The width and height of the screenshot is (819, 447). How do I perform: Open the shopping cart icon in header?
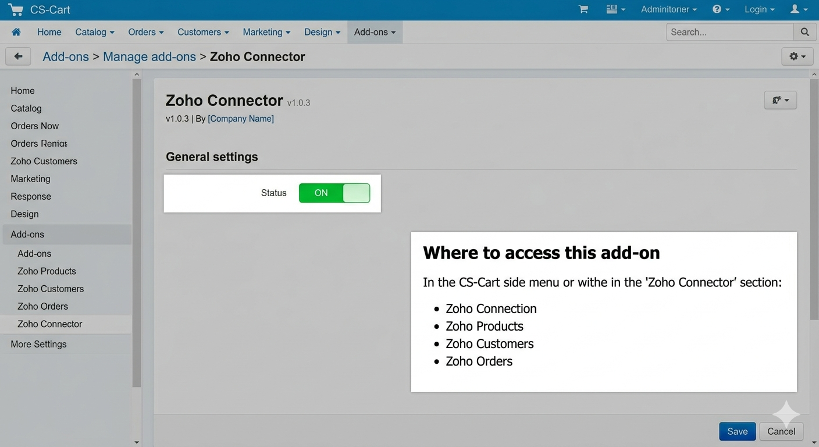(583, 9)
